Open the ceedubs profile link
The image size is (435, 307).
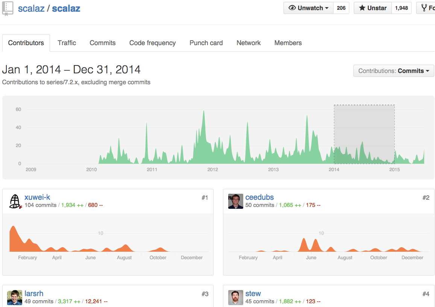coord(259,197)
